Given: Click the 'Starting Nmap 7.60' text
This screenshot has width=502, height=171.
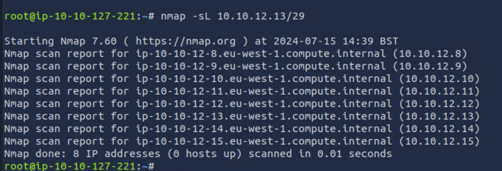Looking at the screenshot, I should pyautogui.click(x=61, y=42).
